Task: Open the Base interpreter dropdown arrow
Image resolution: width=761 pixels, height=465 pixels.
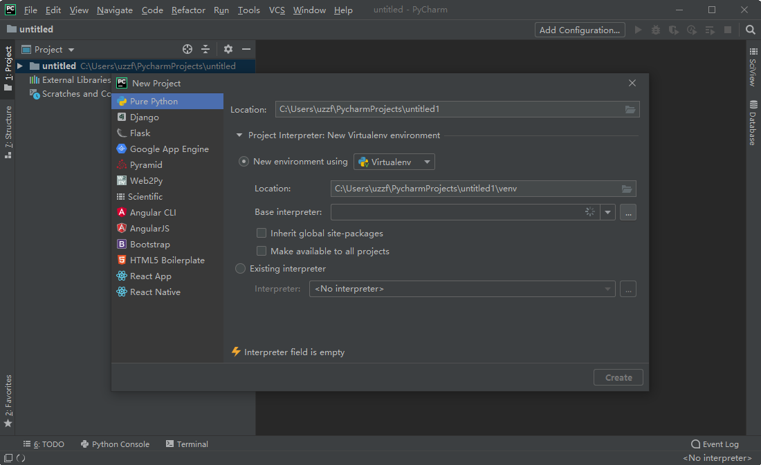Action: click(x=607, y=212)
